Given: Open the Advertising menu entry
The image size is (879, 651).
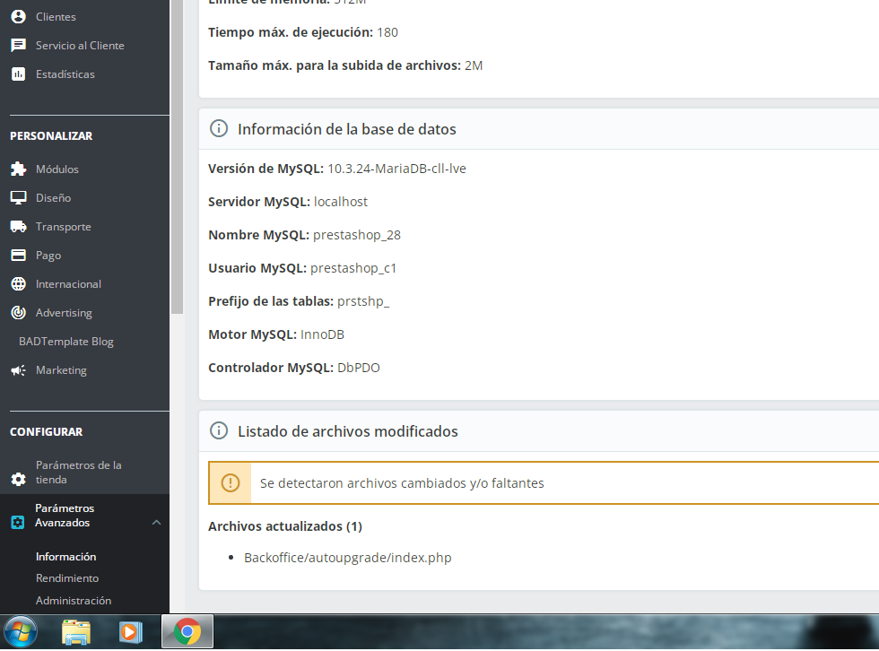Looking at the screenshot, I should pos(64,313).
